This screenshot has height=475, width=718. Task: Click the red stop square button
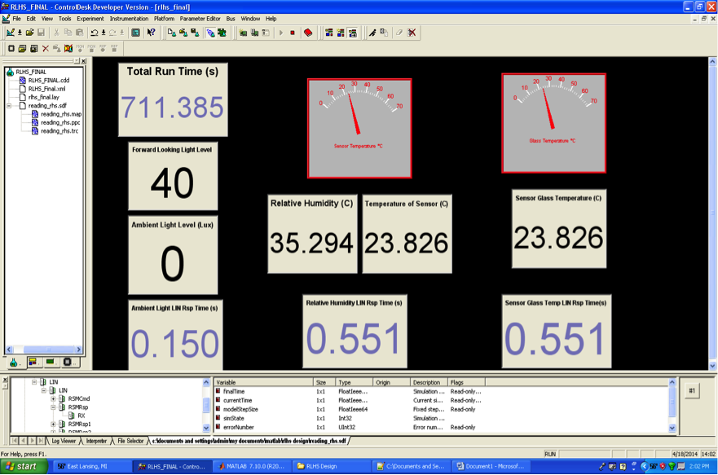point(293,33)
